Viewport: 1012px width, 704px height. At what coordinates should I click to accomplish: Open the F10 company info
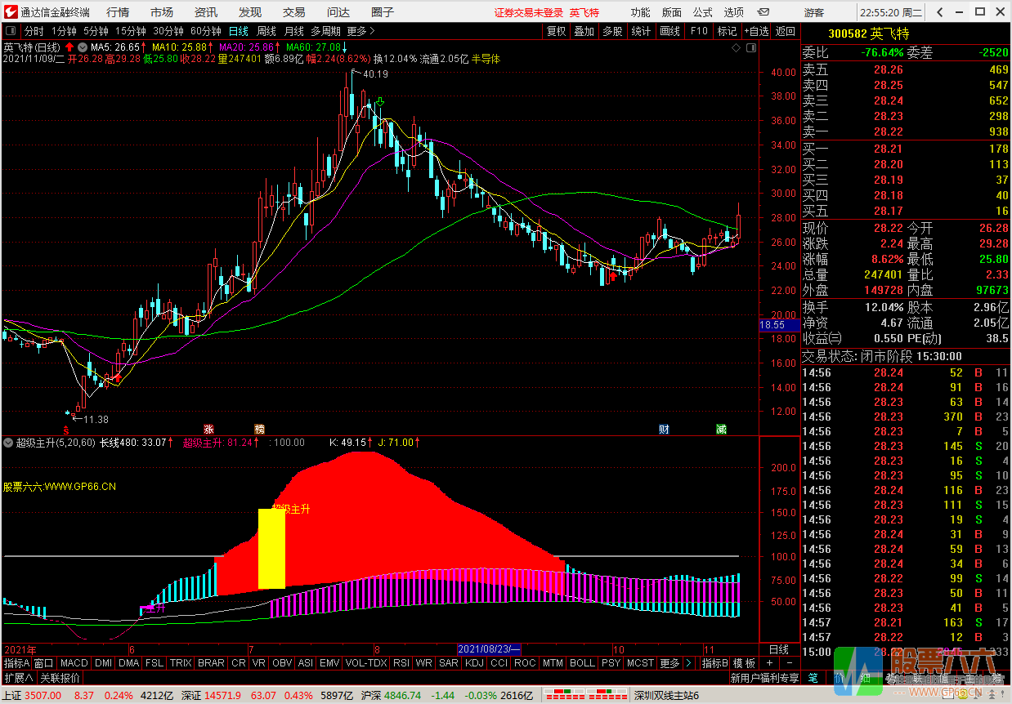pos(699,31)
